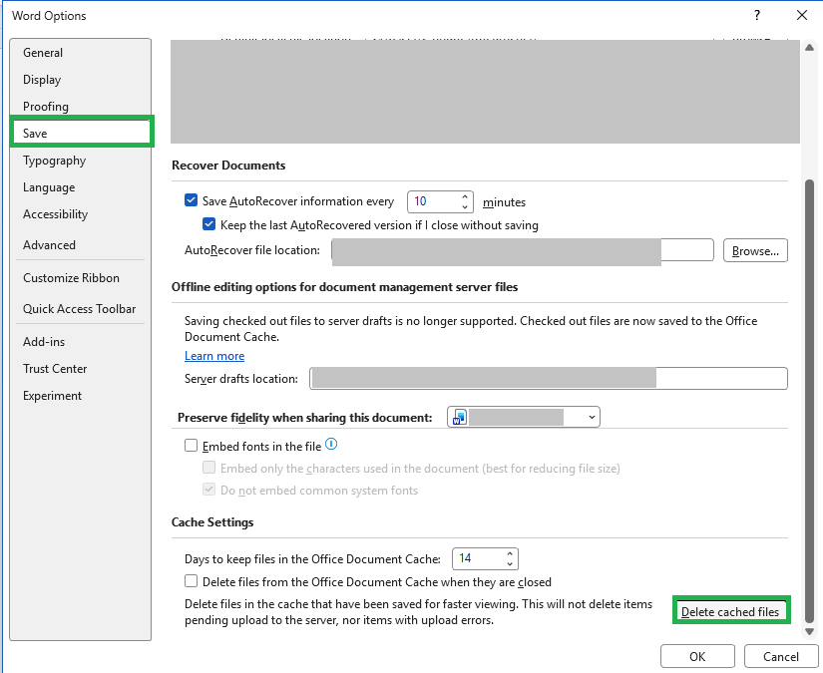The width and height of the screenshot is (823, 673).
Task: Click the scrollbar up arrow
Action: click(x=809, y=48)
